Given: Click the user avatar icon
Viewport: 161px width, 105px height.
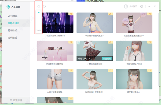Looking at the screenshot, I should tap(126, 6).
